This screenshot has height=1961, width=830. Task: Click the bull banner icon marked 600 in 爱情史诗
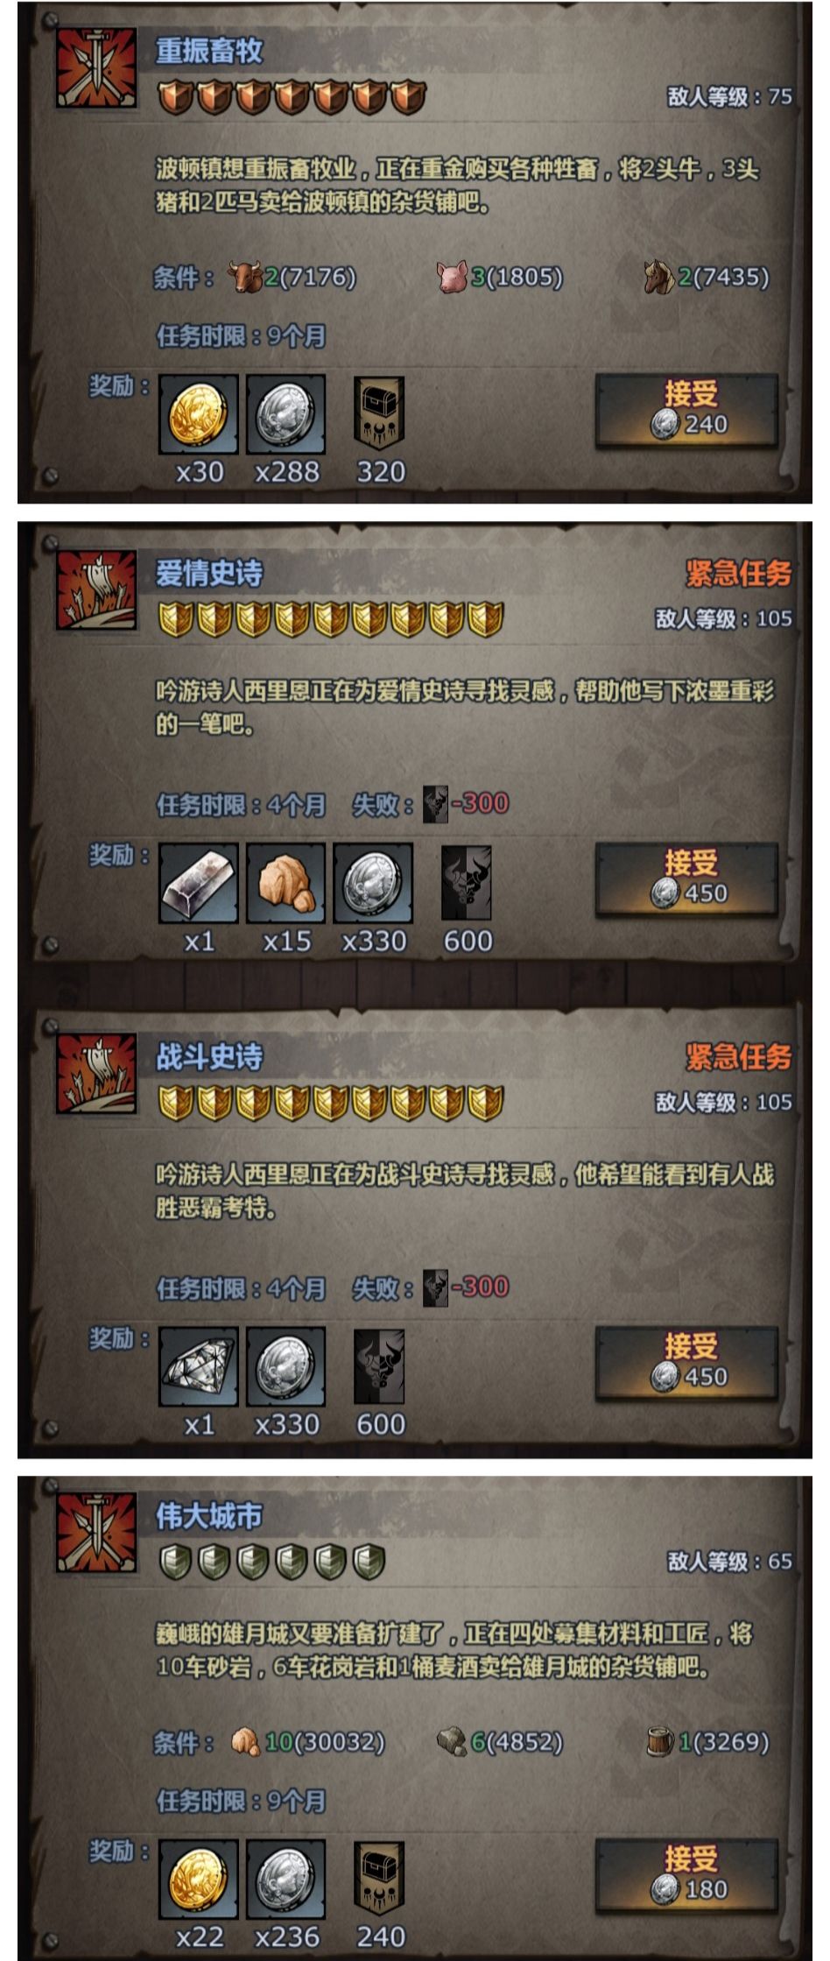[x=467, y=883]
